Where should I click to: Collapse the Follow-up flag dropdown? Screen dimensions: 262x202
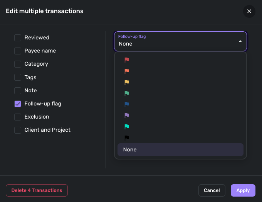pyautogui.click(x=240, y=41)
